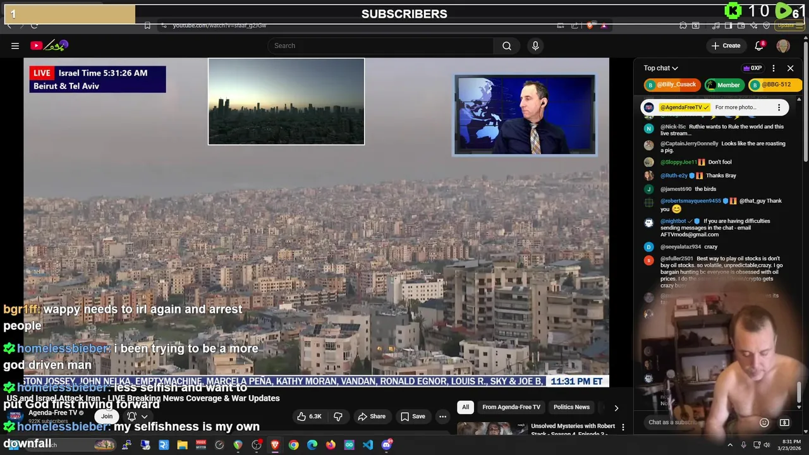
Task: Click @CaptainJerryDonnelly username in chat
Action: [x=690, y=143]
